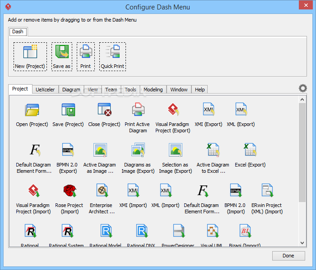Choose ERwin Project (XML) (Import) icon
This screenshot has height=270, width=316.
tap(267, 190)
